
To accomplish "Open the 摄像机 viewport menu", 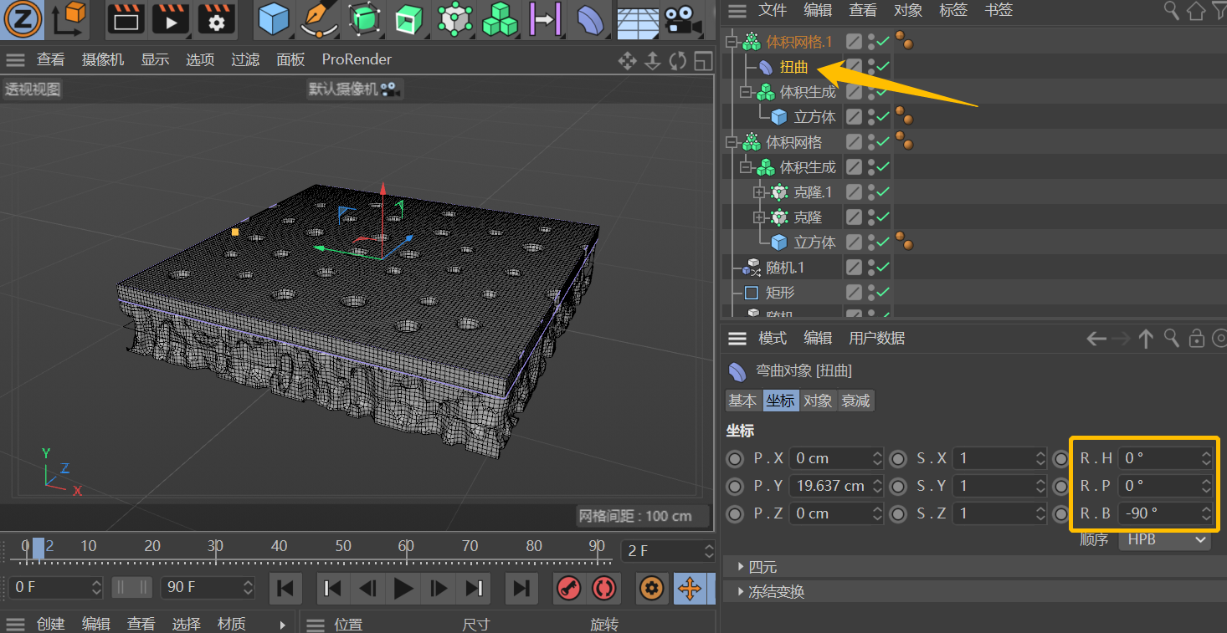I will [x=103, y=59].
